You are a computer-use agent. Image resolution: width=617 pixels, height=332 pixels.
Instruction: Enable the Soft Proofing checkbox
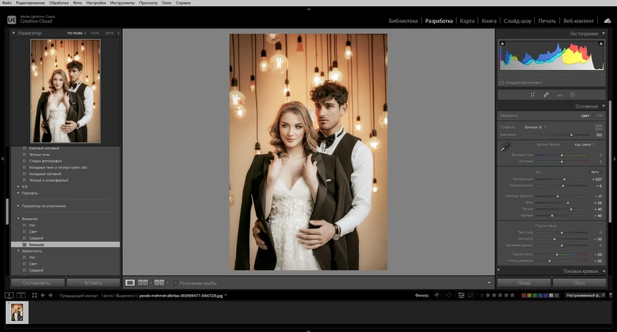[x=176, y=283]
